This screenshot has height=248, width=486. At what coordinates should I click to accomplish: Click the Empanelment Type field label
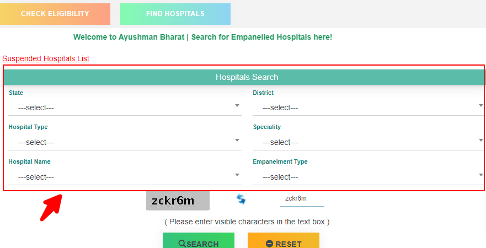pyautogui.click(x=280, y=161)
